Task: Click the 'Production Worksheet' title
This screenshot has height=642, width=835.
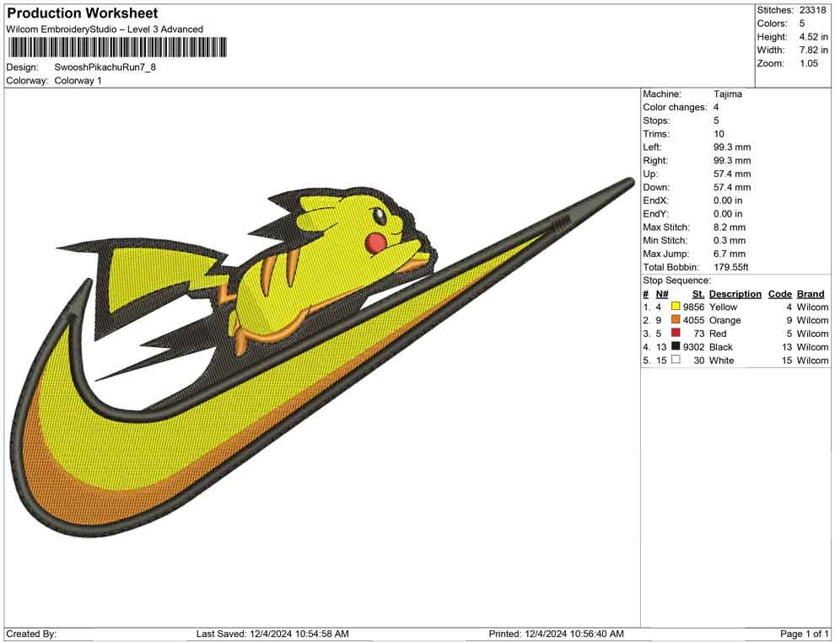Action: pos(83,13)
